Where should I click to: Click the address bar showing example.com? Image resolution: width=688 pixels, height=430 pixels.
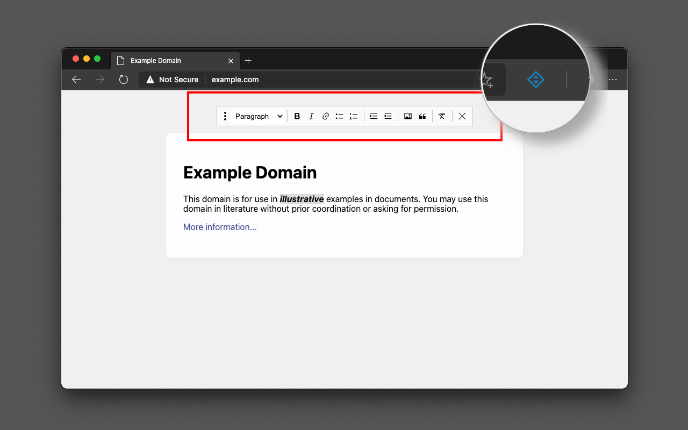(235, 80)
